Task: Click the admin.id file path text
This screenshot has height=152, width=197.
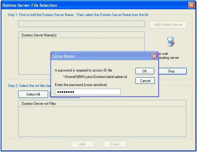Action: point(95,77)
